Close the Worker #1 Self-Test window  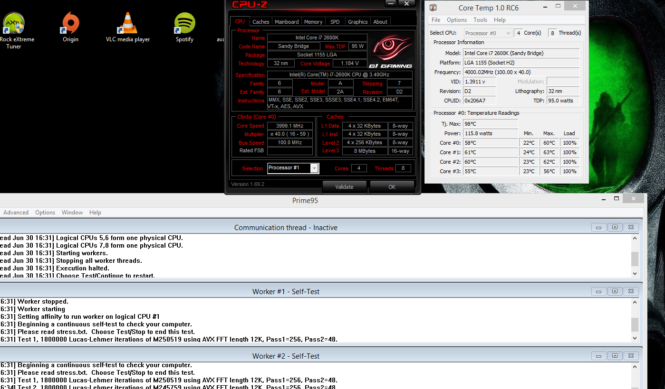coord(631,291)
